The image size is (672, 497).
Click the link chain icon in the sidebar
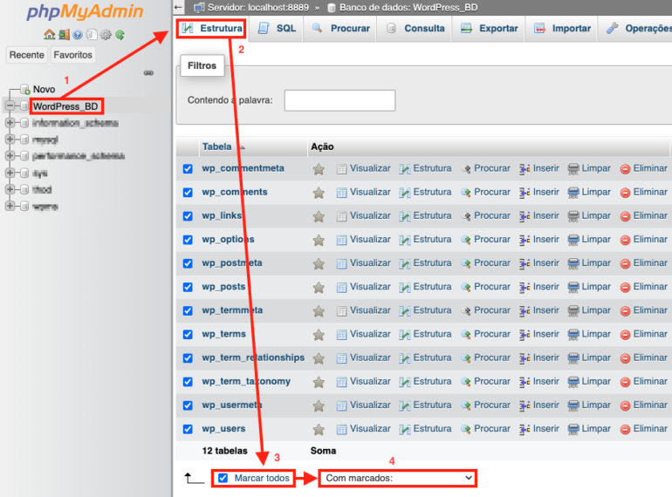click(x=148, y=72)
